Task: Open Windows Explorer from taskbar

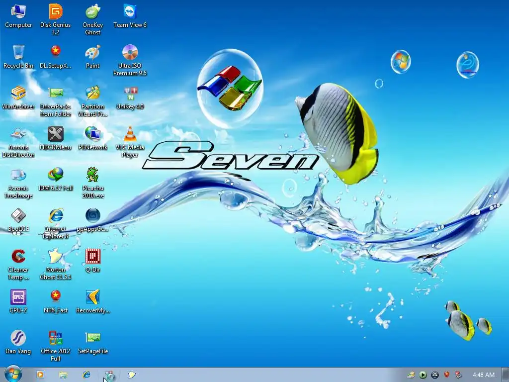Action: pos(63,375)
